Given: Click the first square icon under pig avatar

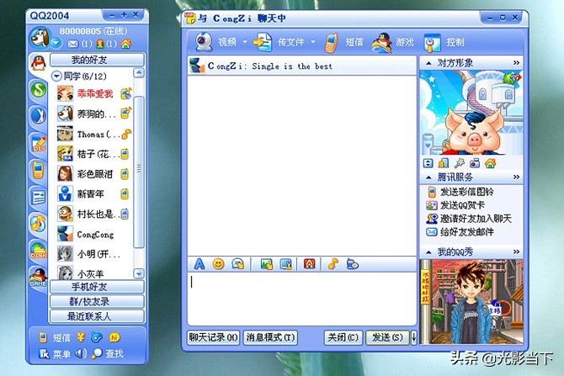Looking at the screenshot, I should [x=428, y=163].
